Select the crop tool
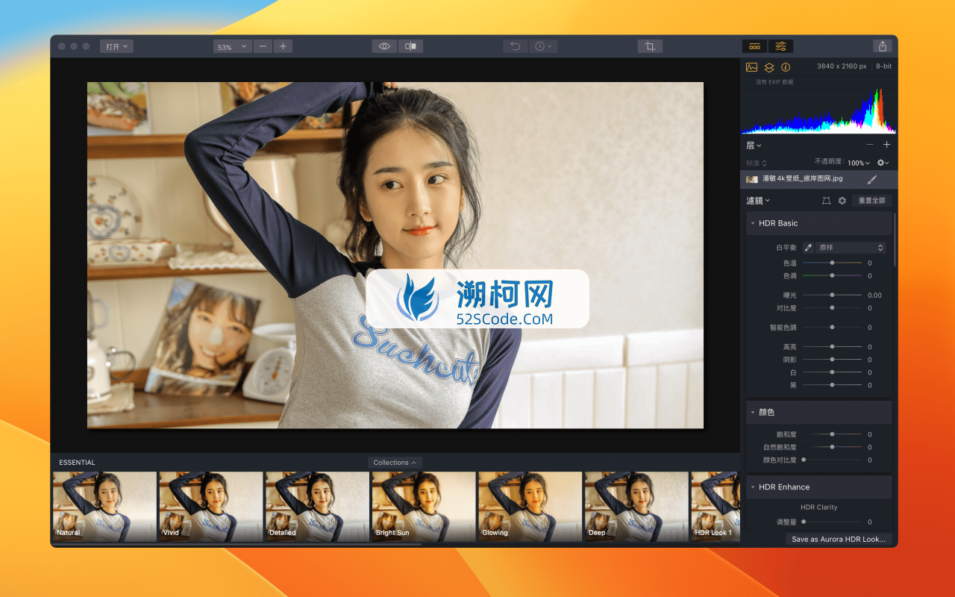This screenshot has height=597, width=955. pyautogui.click(x=650, y=46)
